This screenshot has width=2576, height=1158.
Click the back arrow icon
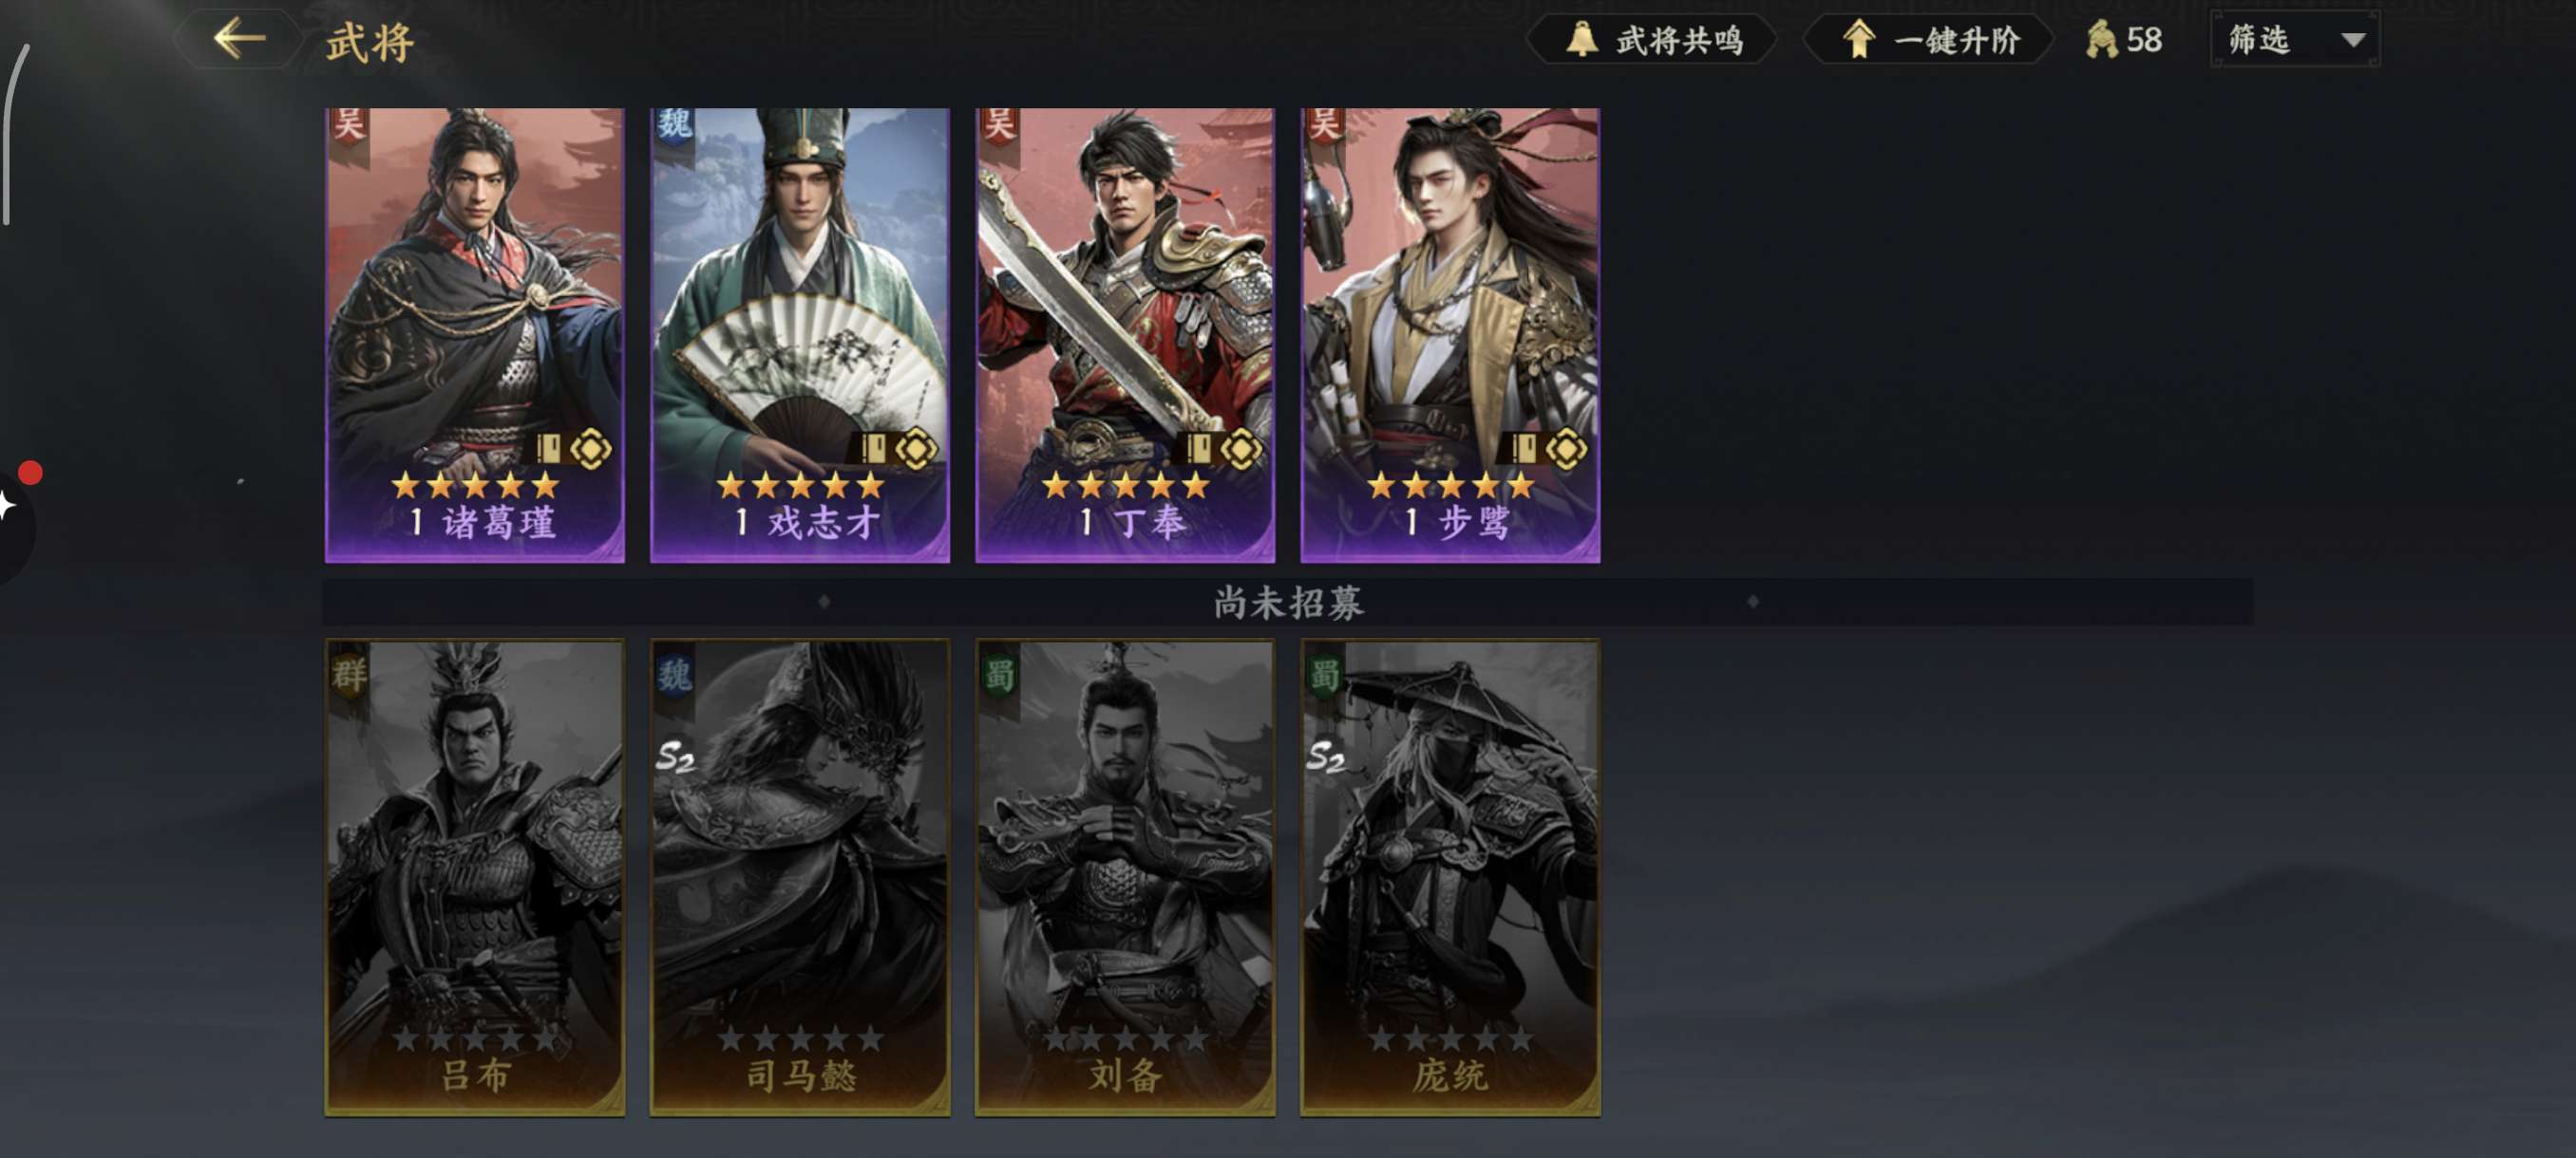[240, 40]
